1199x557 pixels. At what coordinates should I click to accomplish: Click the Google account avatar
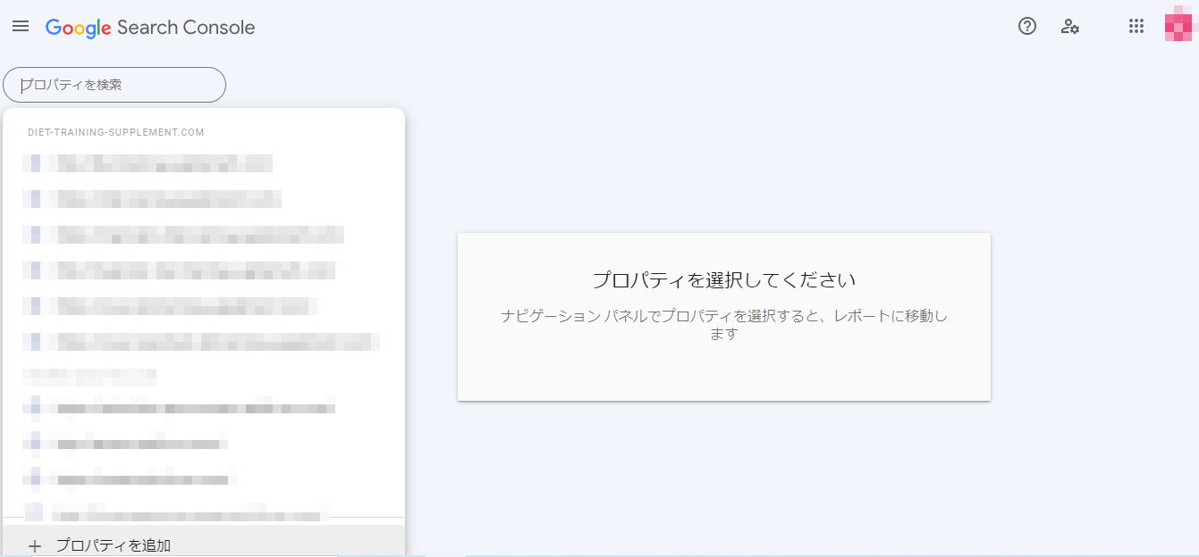point(1179,27)
